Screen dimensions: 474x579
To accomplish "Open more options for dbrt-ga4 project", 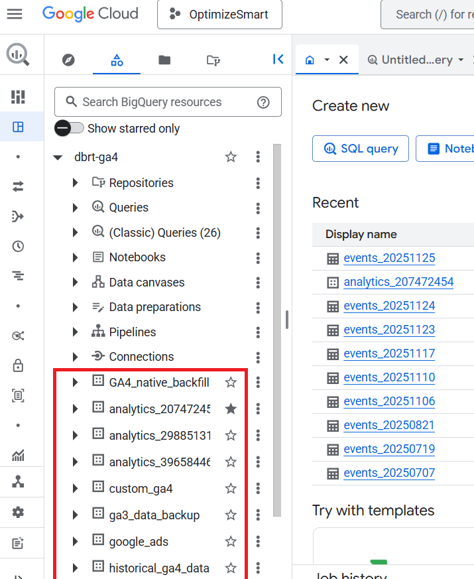I will click(x=258, y=157).
